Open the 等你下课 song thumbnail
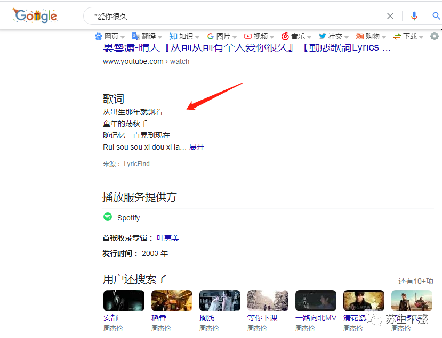Screen dimensions: 442x338 [x=268, y=301]
